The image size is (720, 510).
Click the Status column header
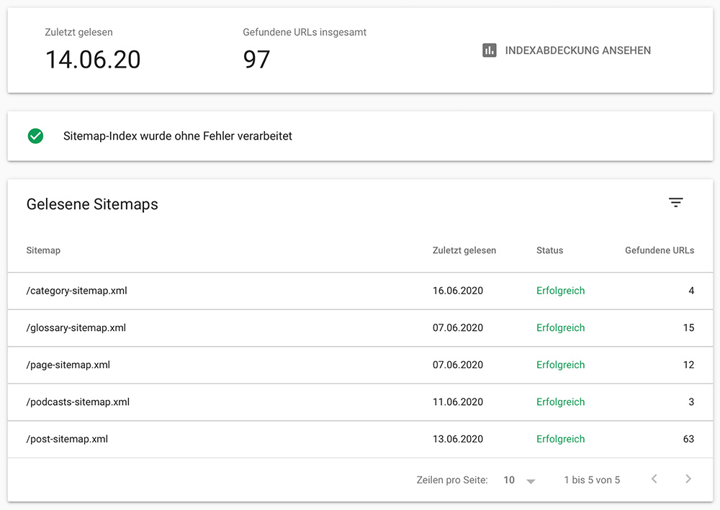pyautogui.click(x=549, y=250)
